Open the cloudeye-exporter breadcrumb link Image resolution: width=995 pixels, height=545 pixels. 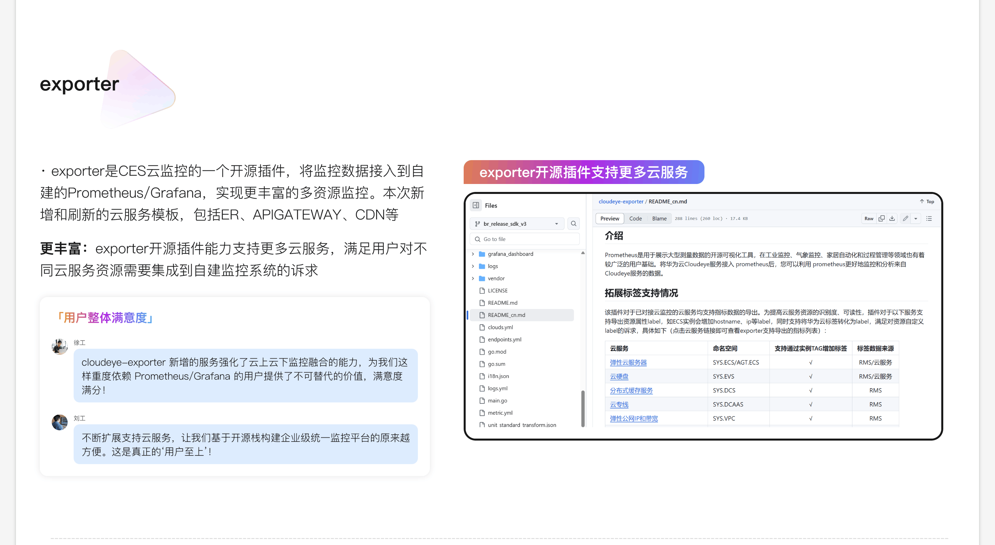click(x=621, y=202)
